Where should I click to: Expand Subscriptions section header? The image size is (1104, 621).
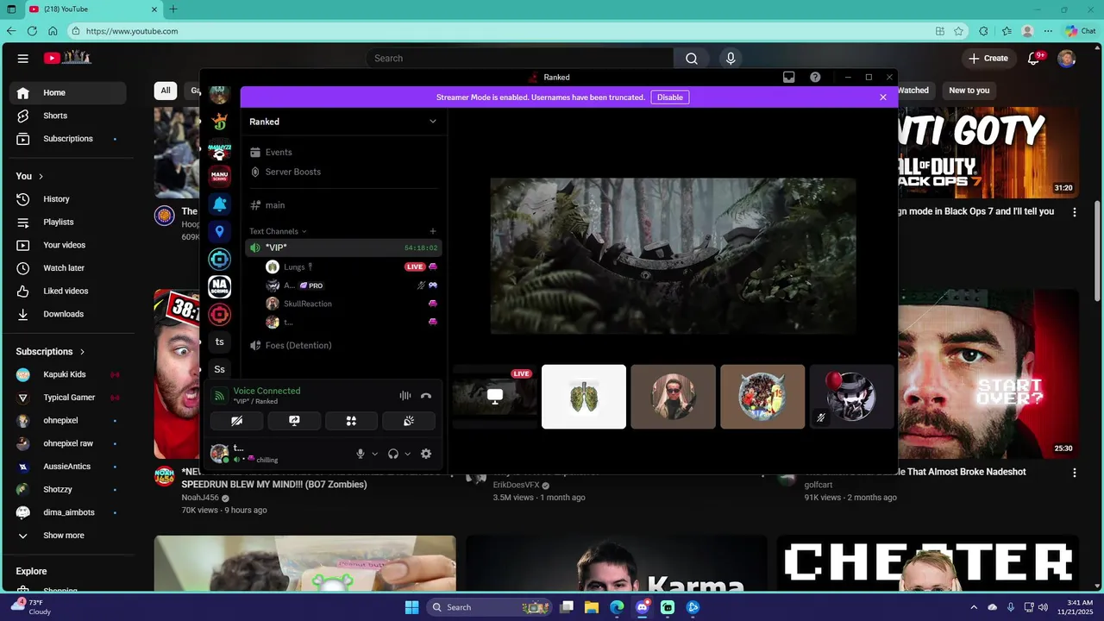pos(51,352)
